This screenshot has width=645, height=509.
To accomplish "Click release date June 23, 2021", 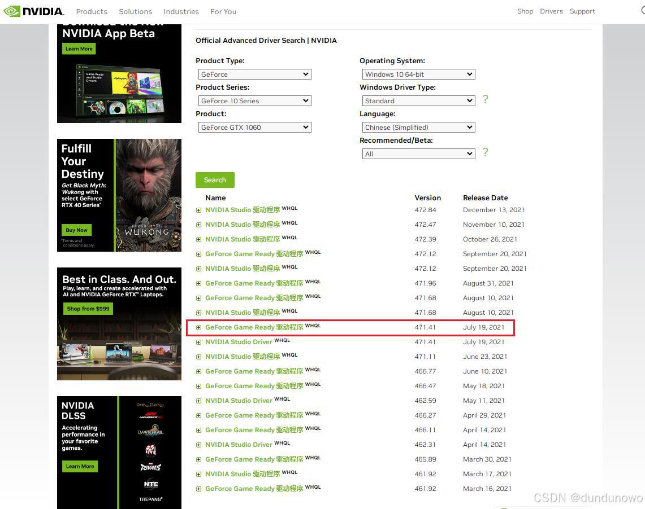I will tap(485, 357).
